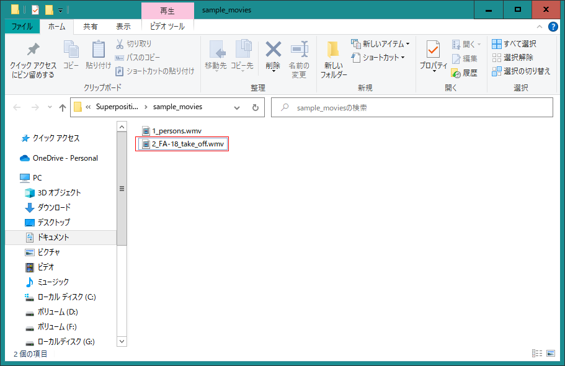Click navigation pane scroll down arrow
The height and width of the screenshot is (366, 565).
122,341
